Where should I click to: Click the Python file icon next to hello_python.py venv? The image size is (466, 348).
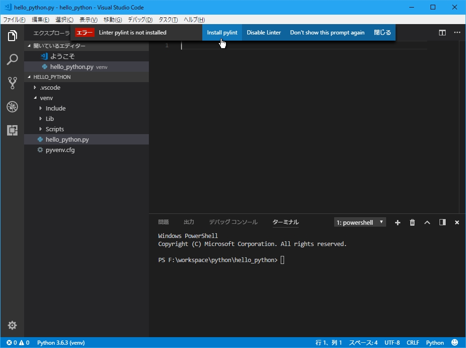[x=44, y=67]
